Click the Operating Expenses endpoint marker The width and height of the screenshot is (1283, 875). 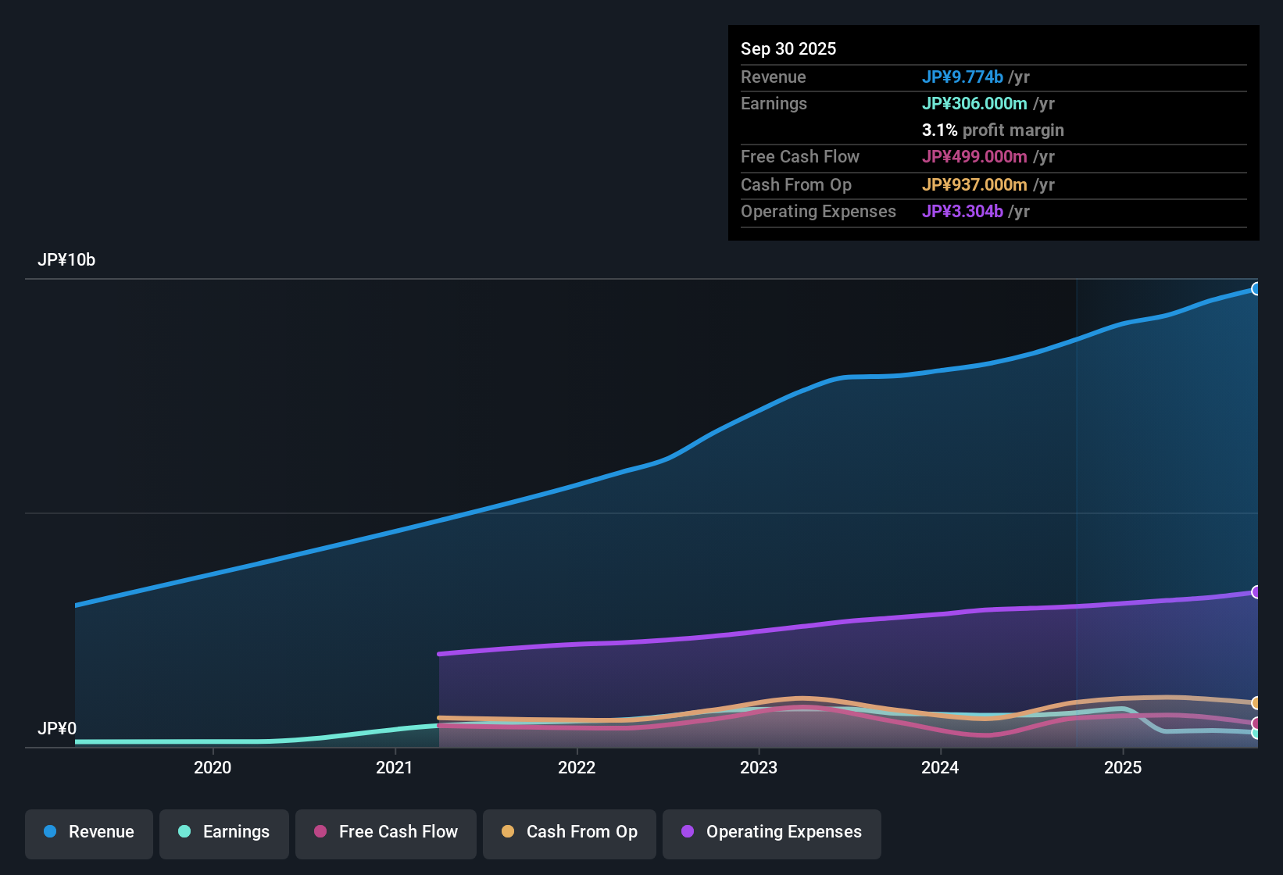(1256, 591)
